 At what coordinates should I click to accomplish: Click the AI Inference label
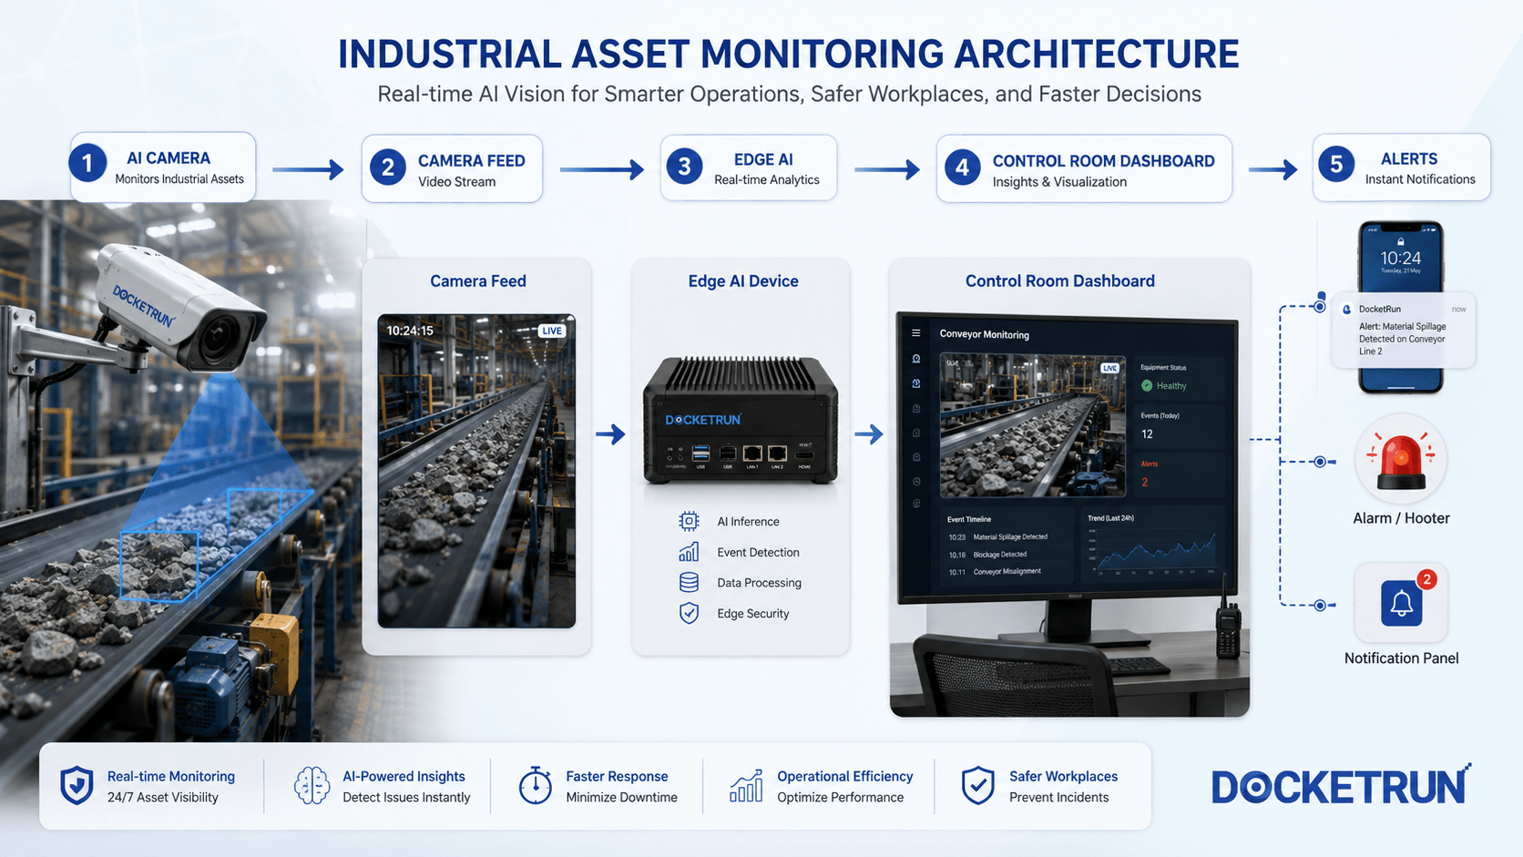point(748,522)
